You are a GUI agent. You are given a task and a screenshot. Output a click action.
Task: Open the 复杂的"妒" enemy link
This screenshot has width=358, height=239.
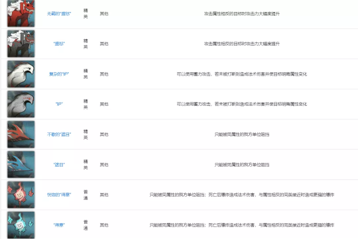tap(59, 74)
